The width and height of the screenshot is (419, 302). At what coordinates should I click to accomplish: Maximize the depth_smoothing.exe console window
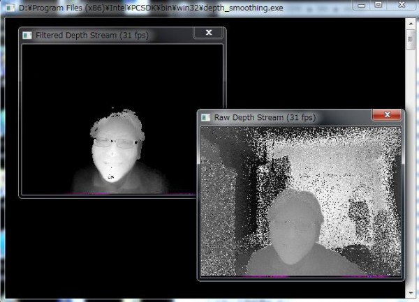(x=378, y=5)
